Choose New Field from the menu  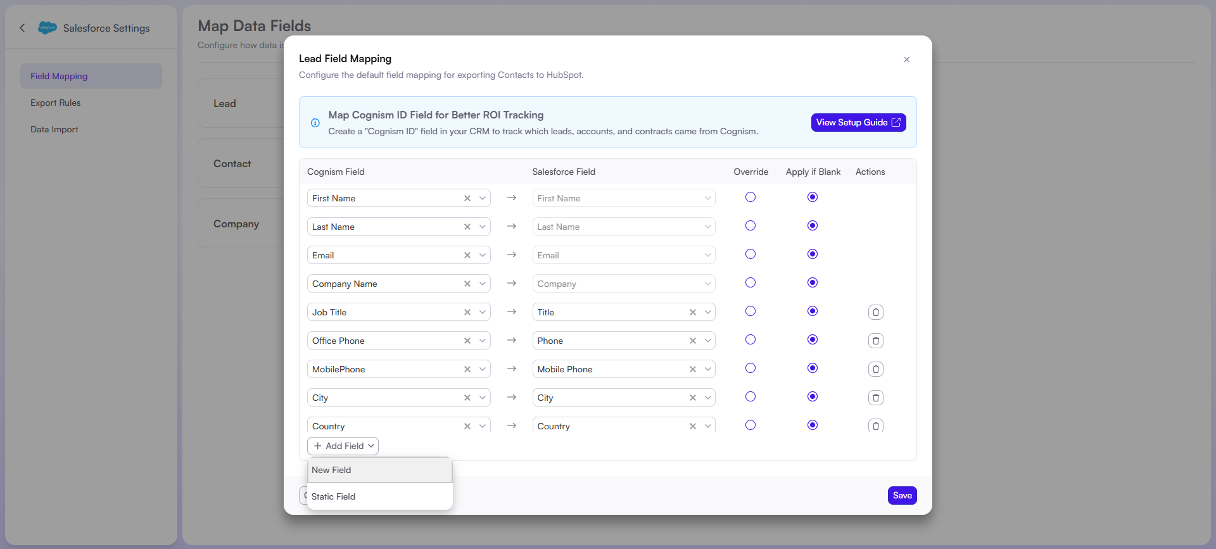tap(379, 470)
